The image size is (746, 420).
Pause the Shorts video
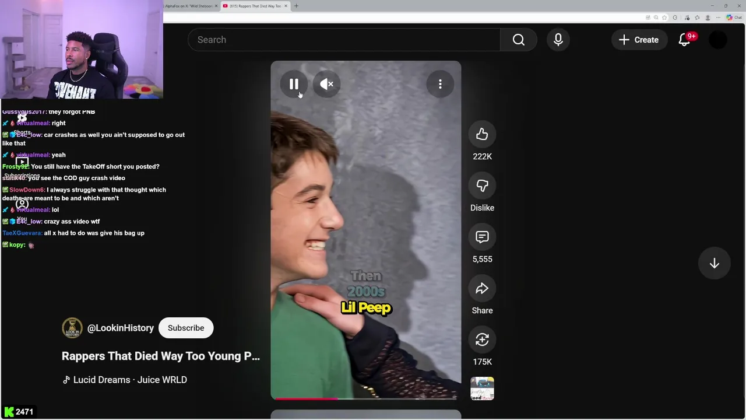(294, 85)
